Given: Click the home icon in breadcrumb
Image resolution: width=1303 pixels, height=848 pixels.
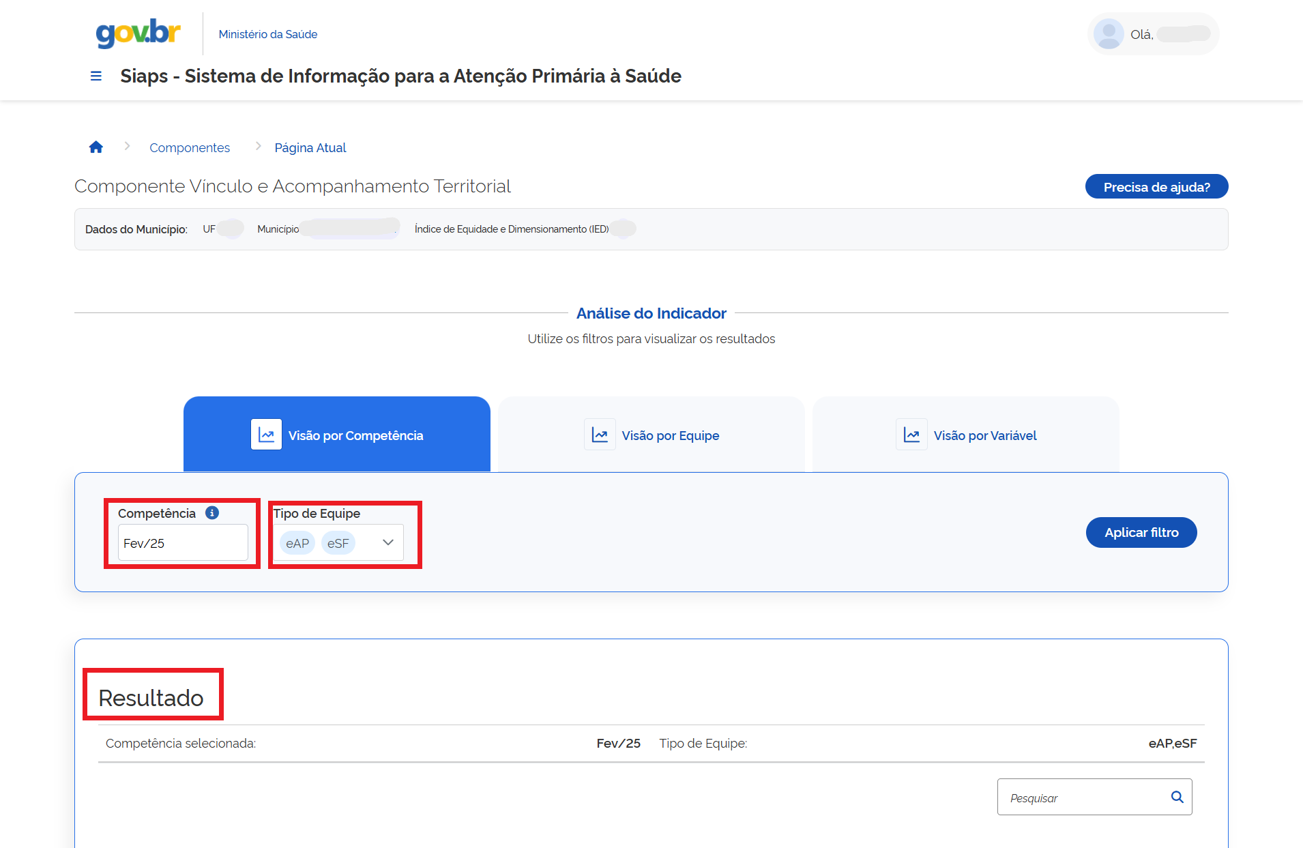Looking at the screenshot, I should click(x=96, y=147).
